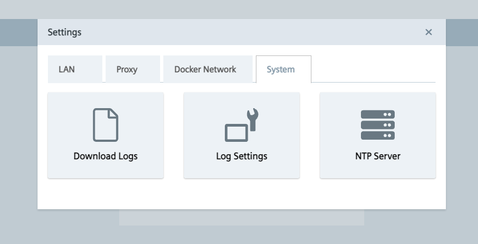
Task: Close the Settings dialog with the X
Action: 428,32
